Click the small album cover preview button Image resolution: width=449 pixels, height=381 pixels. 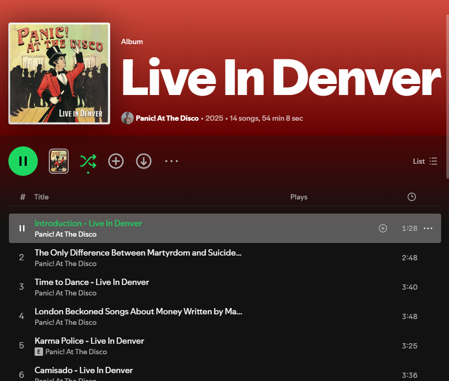[59, 161]
